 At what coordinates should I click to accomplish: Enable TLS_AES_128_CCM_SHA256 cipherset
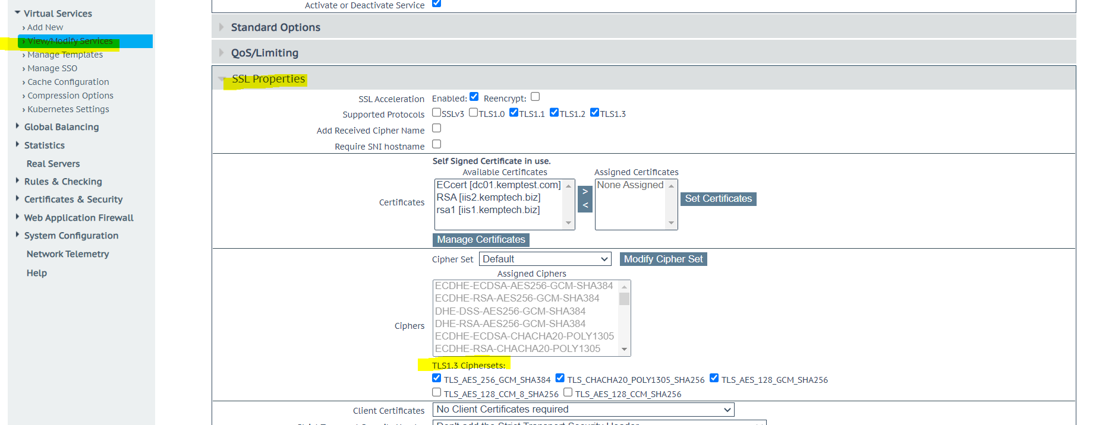(x=568, y=392)
